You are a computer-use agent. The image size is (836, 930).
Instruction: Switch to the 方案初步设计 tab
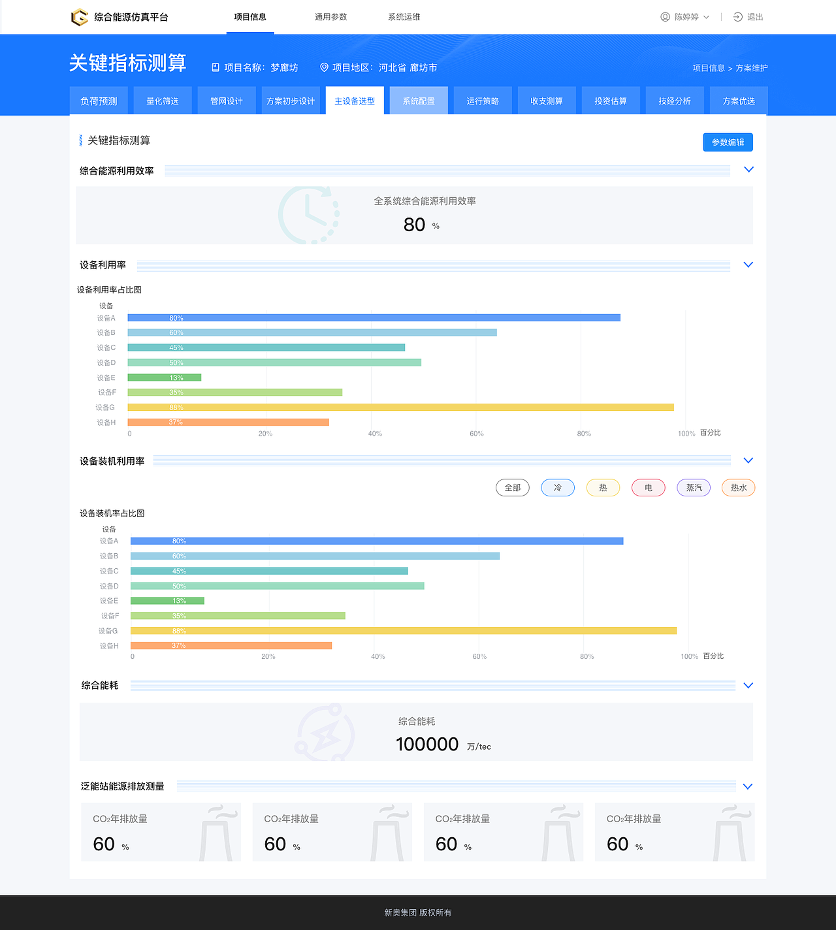(x=291, y=101)
